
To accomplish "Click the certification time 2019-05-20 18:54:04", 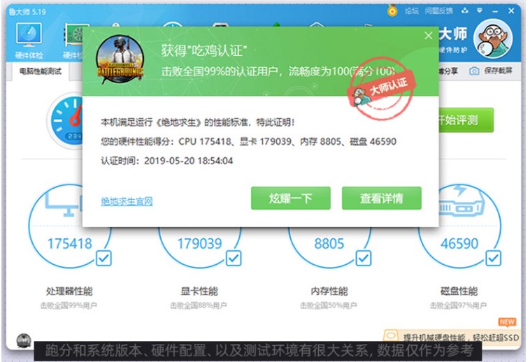I will coord(189,161).
